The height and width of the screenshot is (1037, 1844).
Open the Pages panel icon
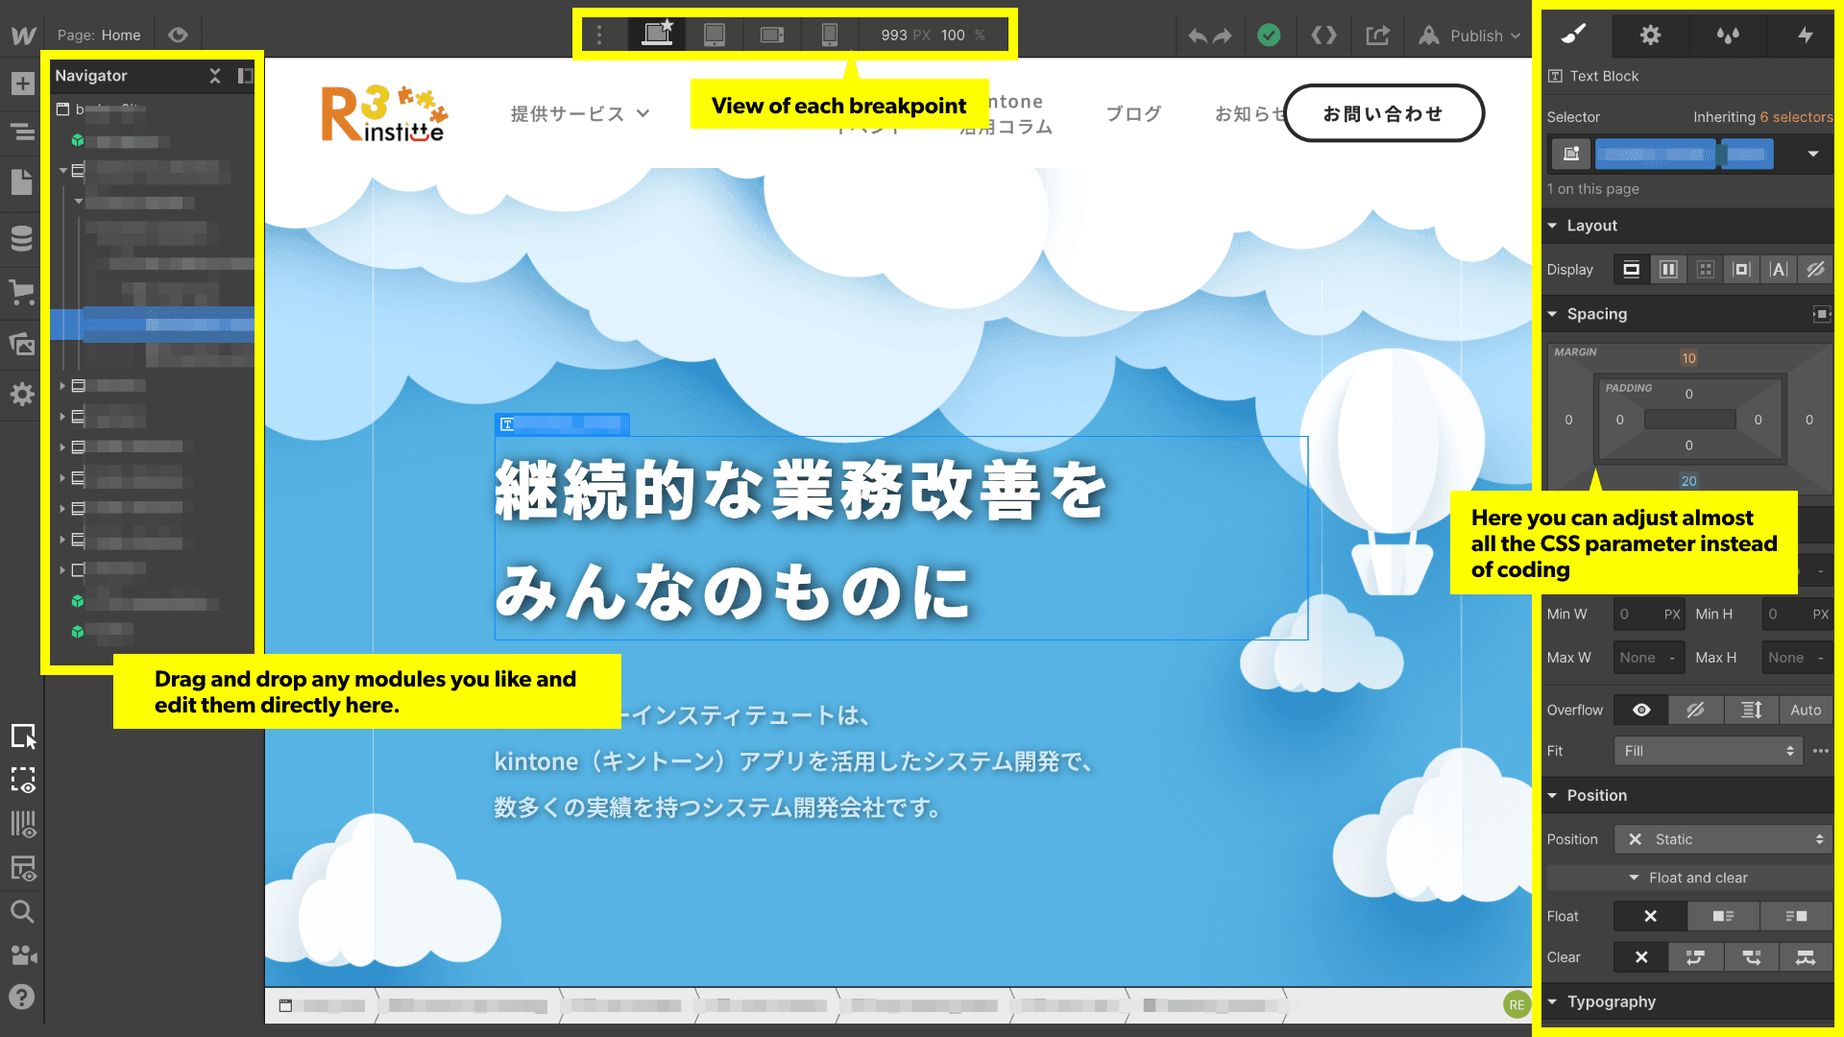[x=22, y=181]
